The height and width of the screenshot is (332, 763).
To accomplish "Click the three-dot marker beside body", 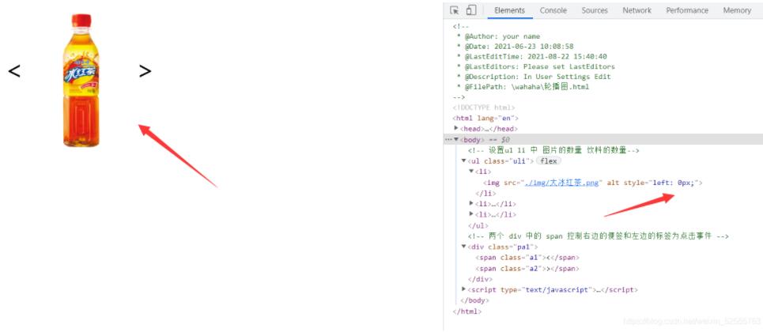I will tap(448, 139).
